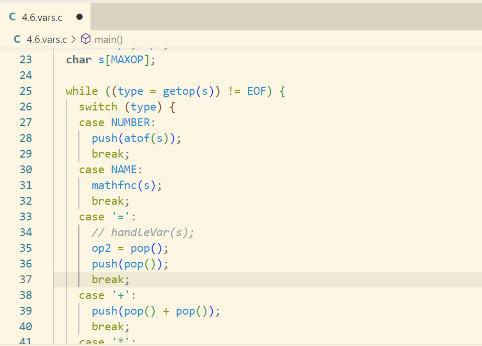Expand the main() breadcrumb symbol list
Viewport: 482px width, 346px height.
pos(108,39)
